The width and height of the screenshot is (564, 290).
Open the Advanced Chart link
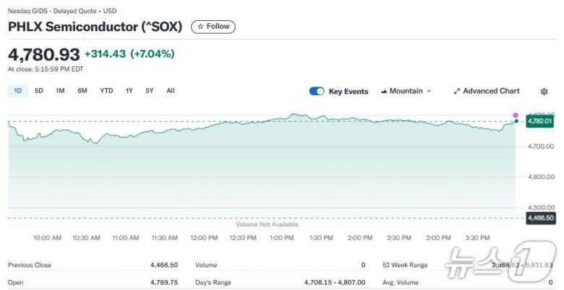click(x=491, y=92)
